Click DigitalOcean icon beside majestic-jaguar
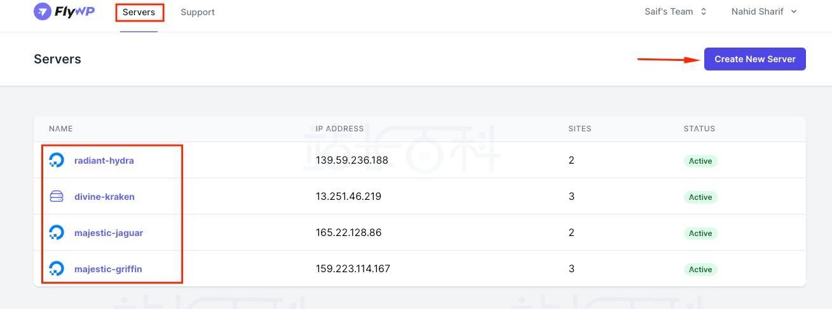 coord(57,233)
